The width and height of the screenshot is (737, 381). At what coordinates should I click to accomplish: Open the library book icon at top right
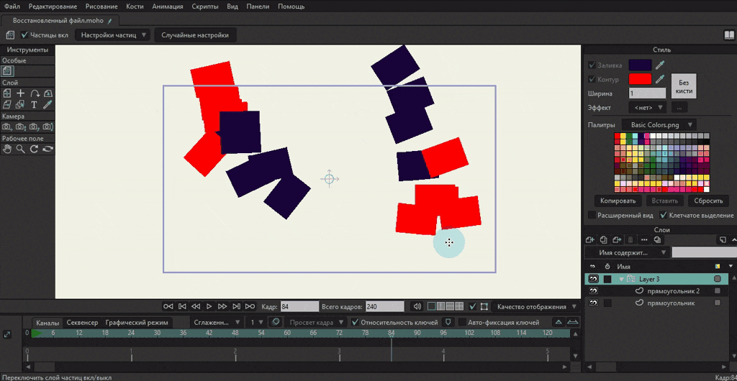728,35
